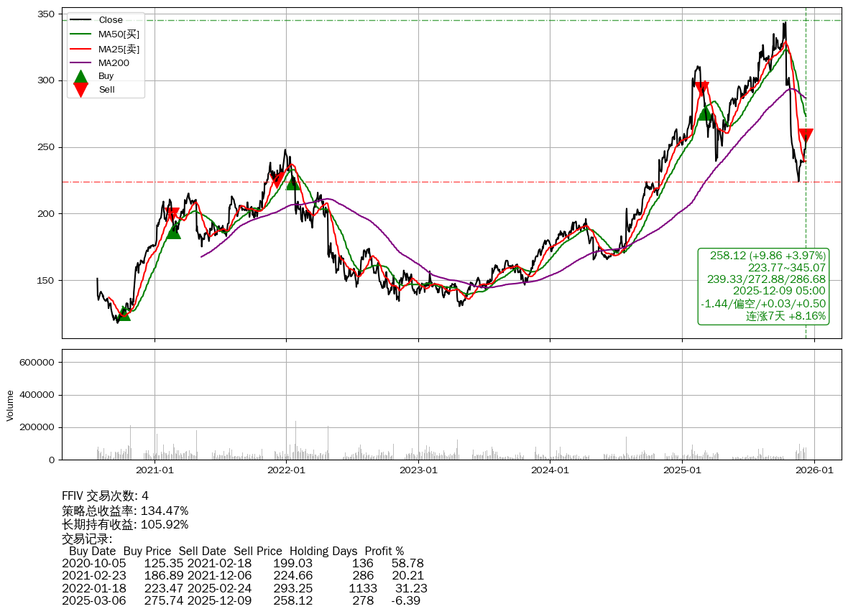Viewport: 848px width, 614px height.
Task: Click the red Sell triangle in the legend
Action: tap(81, 90)
